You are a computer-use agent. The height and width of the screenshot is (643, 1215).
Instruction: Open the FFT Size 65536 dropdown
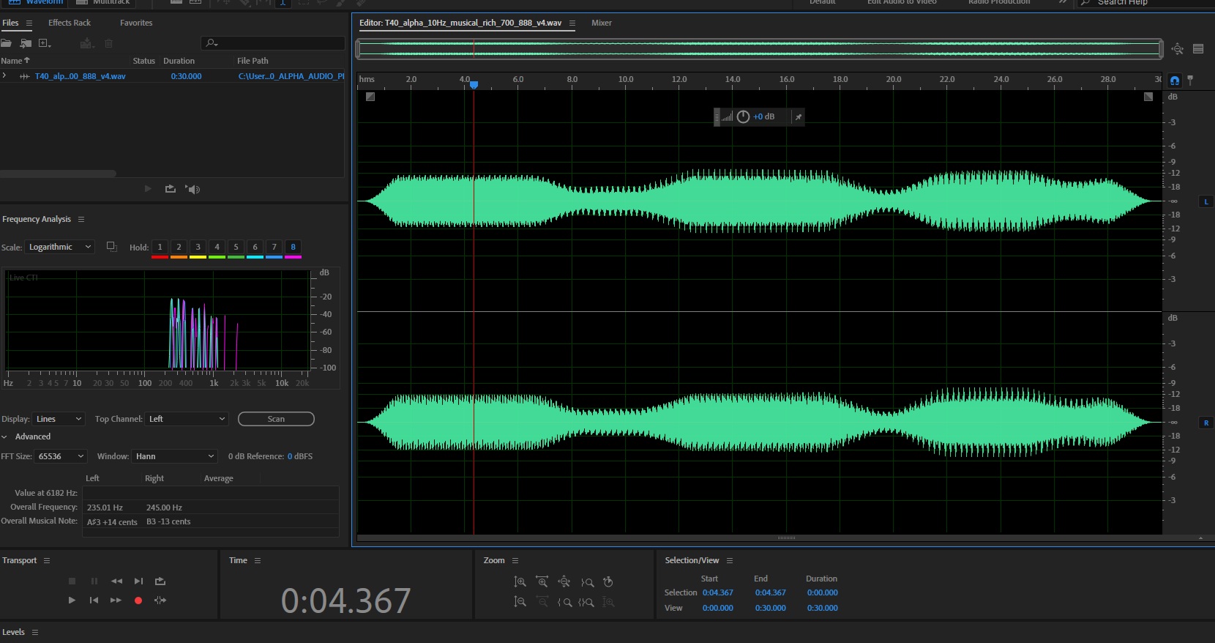coord(61,456)
